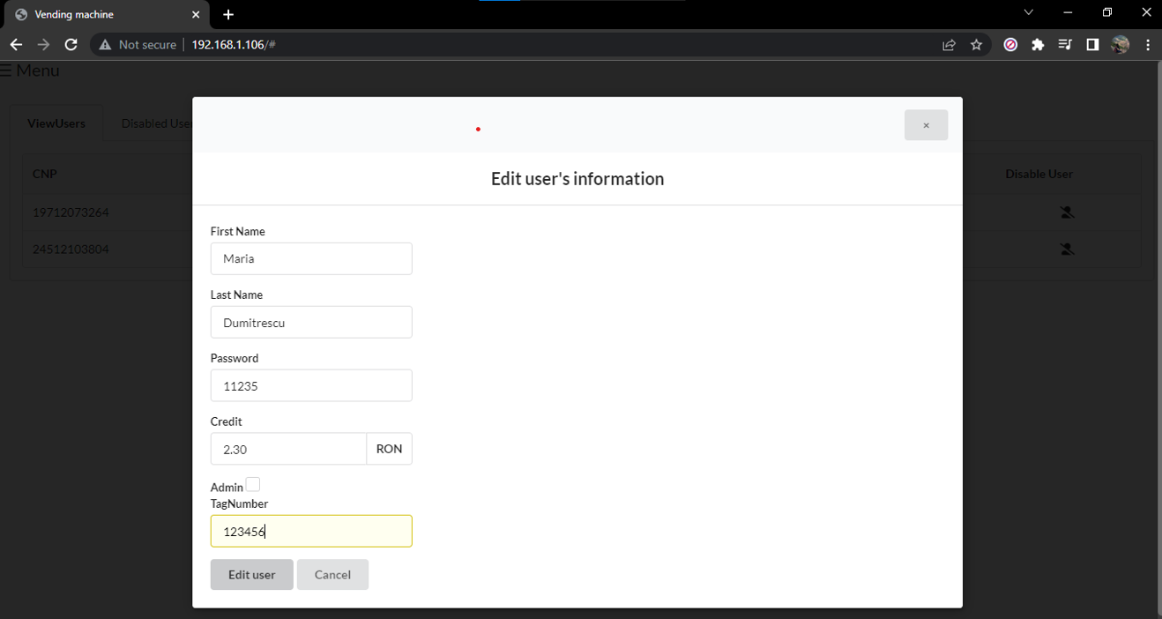Open Chrome three-dot menu
The width and height of the screenshot is (1162, 619).
click(x=1148, y=45)
